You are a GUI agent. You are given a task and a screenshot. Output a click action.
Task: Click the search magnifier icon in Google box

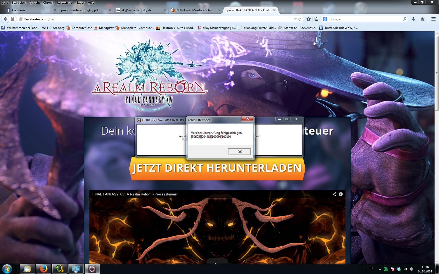404,19
